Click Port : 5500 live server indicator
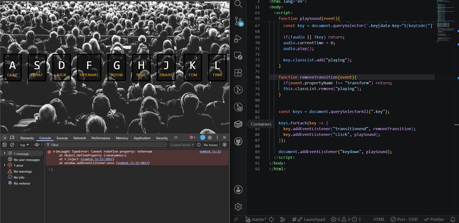Screen dimensions: 459x223 (x=404, y=220)
